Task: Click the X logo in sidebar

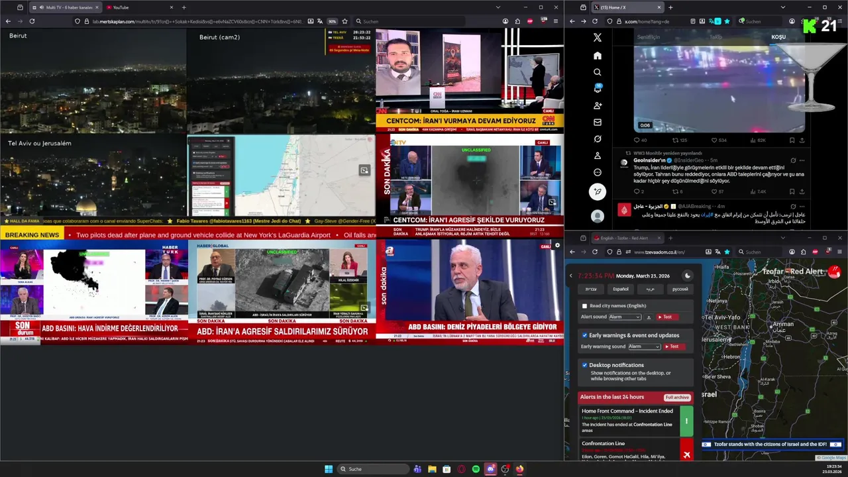Action: point(597,38)
